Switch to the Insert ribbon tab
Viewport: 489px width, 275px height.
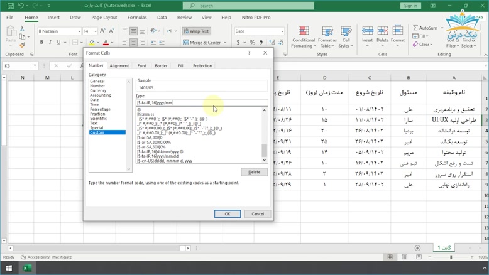53,18
